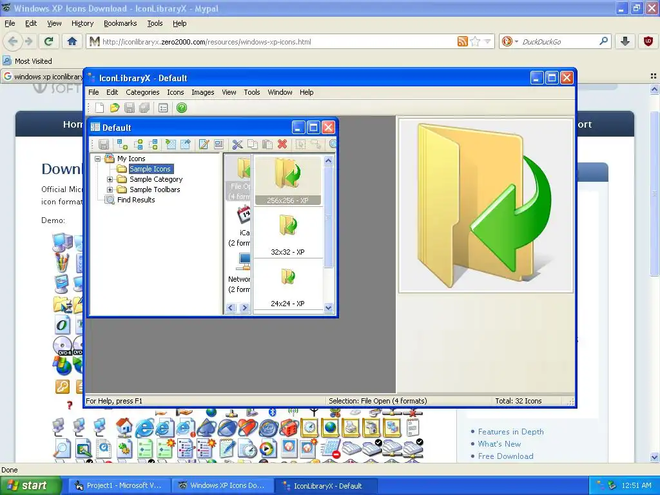Click the properties sheet icon in Default toolbar
This screenshot has width=660, height=495.
point(218,144)
